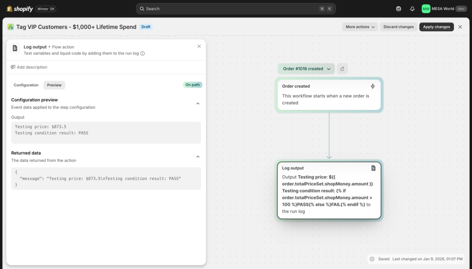
Task: Click Discard changes
Action: point(398,27)
